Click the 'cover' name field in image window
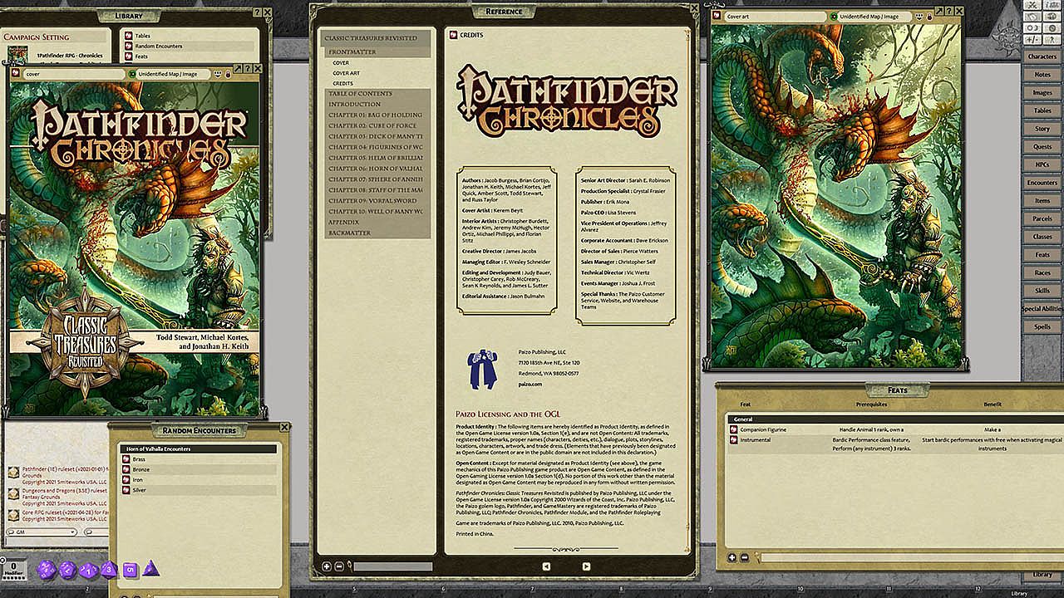This screenshot has width=1064, height=598. pyautogui.click(x=74, y=74)
